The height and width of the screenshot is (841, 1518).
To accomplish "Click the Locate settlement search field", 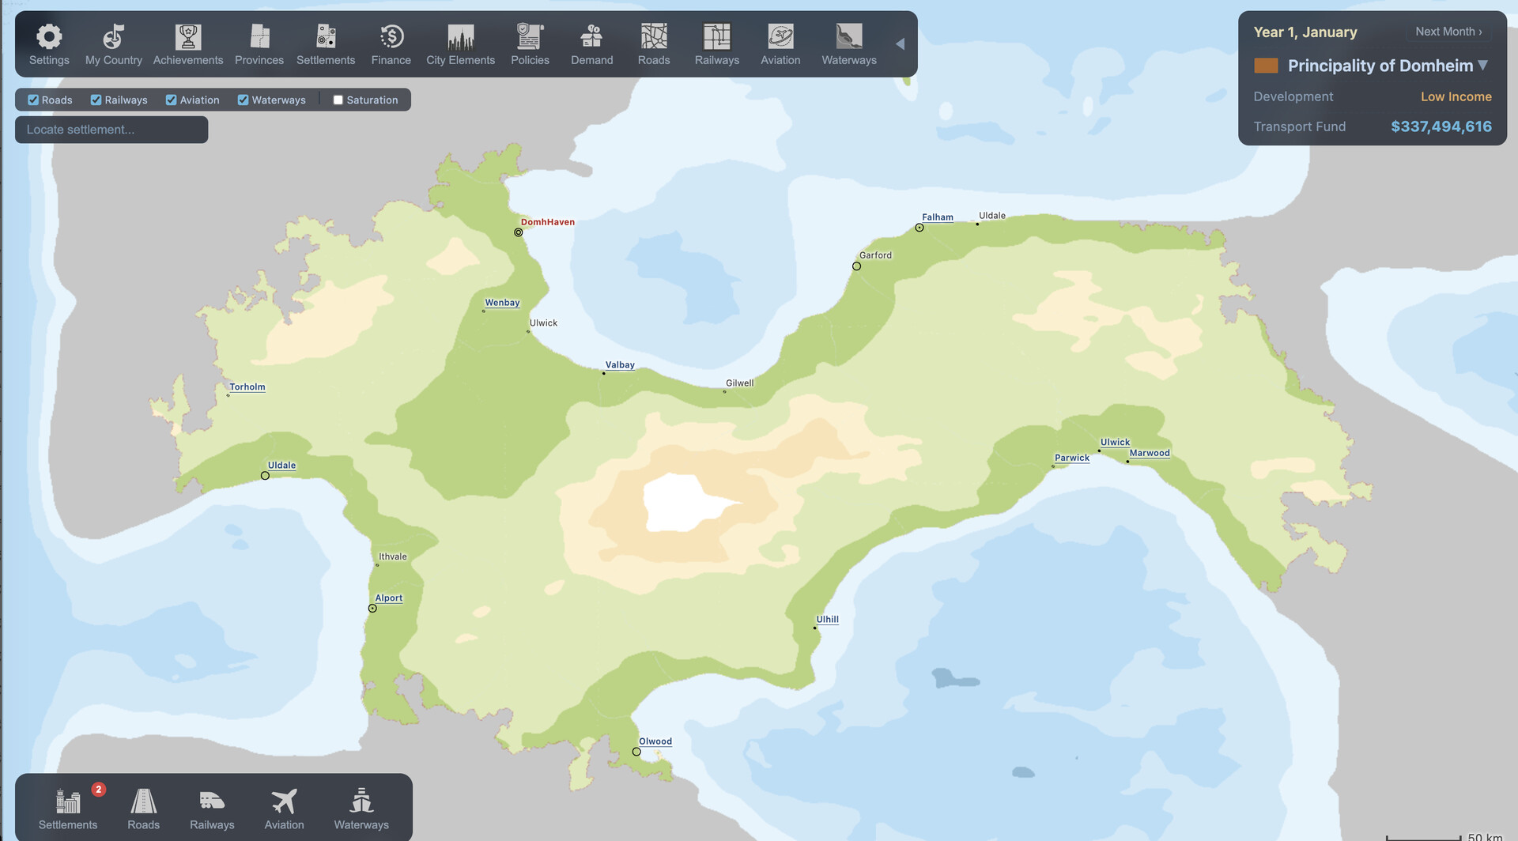I will click(x=111, y=130).
